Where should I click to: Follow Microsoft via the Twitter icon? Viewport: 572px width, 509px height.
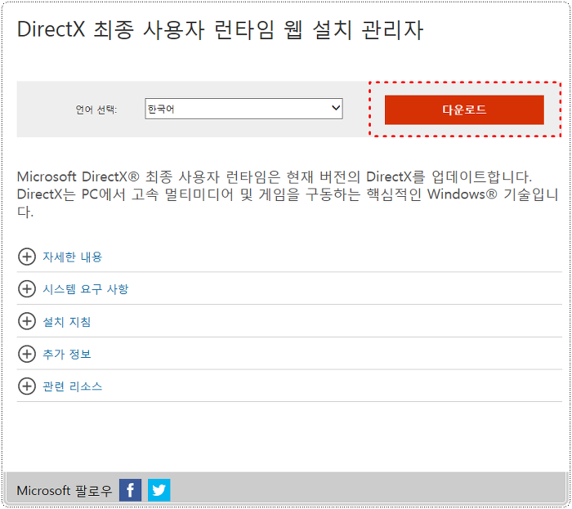tap(159, 489)
